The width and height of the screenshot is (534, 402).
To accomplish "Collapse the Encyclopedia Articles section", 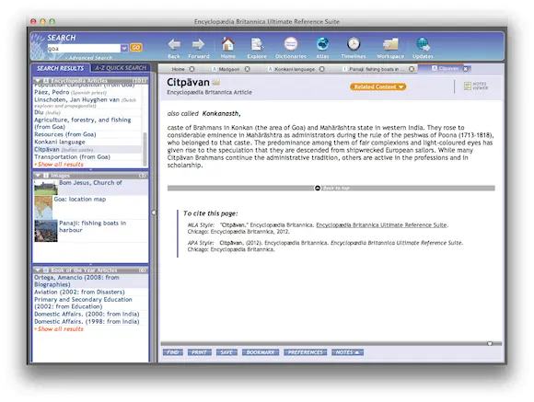I will tap(38, 81).
